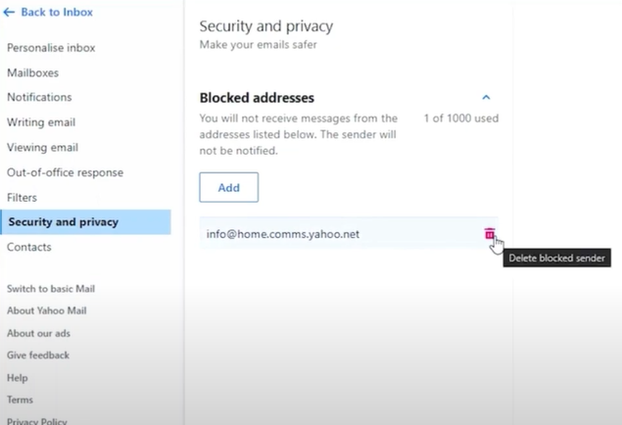Go to Filters settings

[22, 198]
